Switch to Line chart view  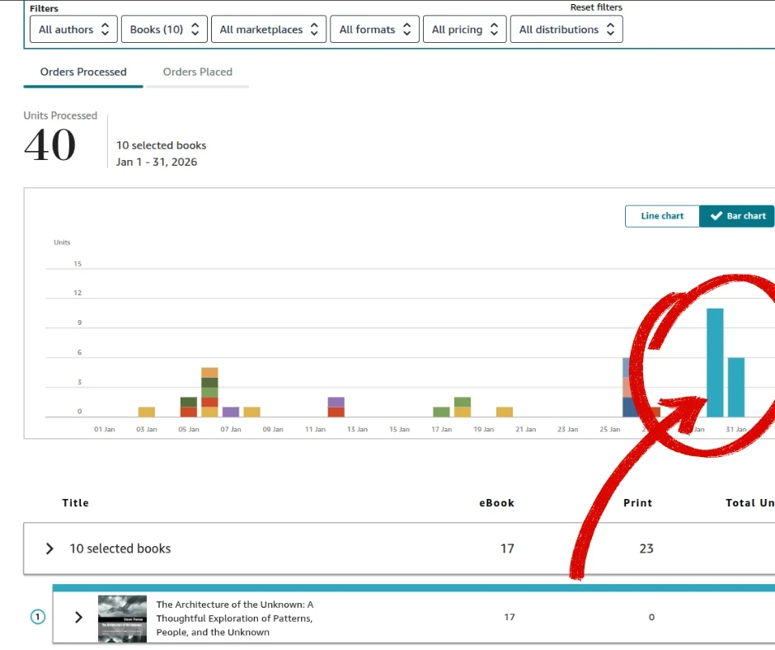[x=662, y=216]
